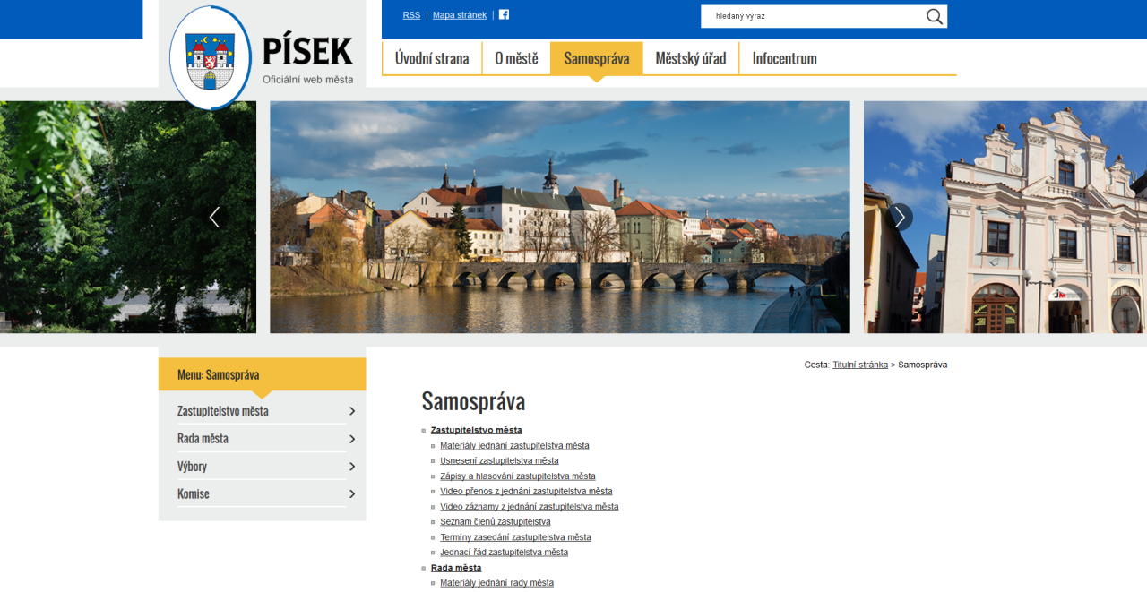The width and height of the screenshot is (1147, 592).
Task: Click Titulní stránka breadcrumb link
Action: [860, 365]
